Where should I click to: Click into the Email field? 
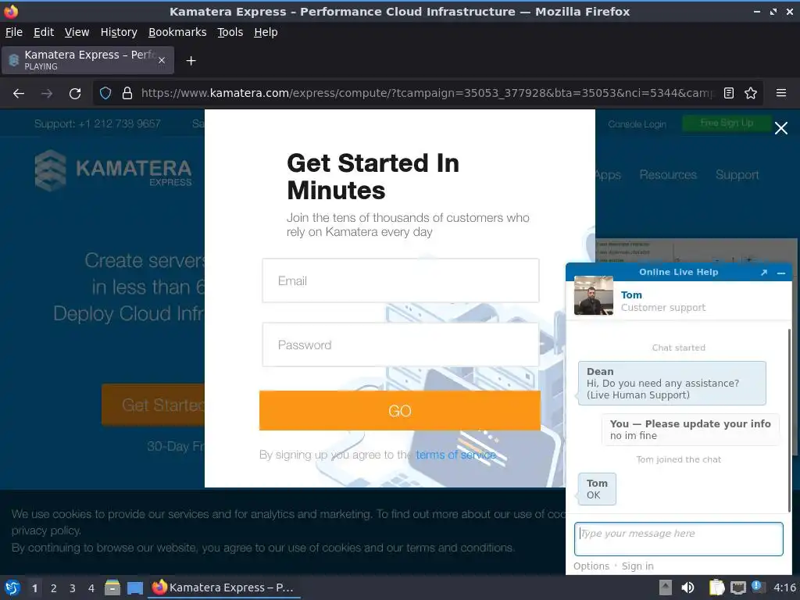point(401,280)
